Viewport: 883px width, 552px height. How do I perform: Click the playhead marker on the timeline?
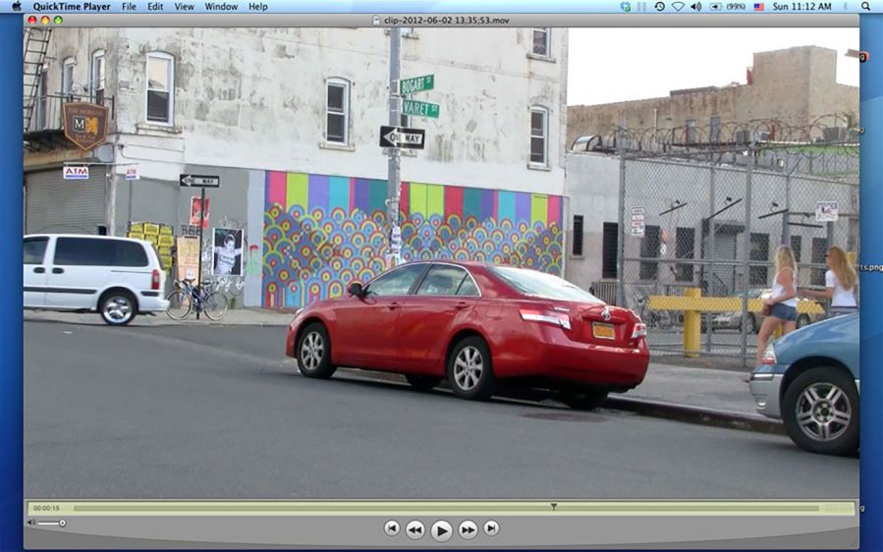554,507
